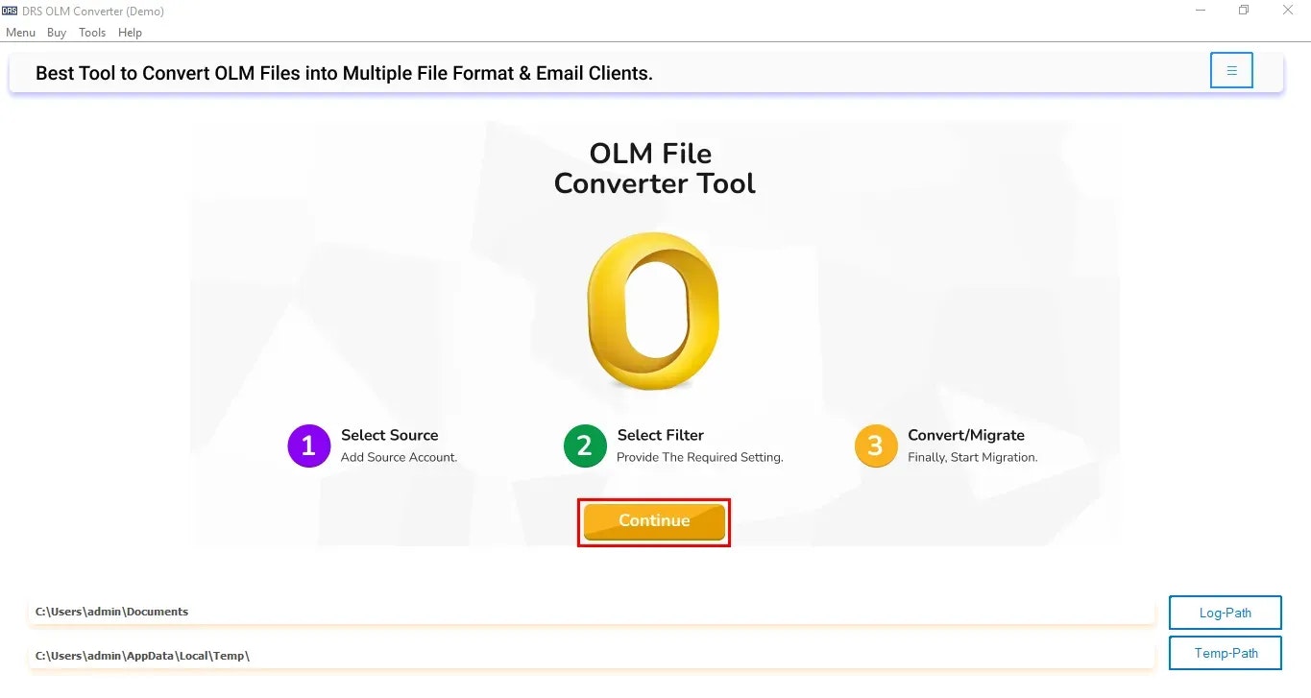Screen dimensions: 1311x698
Task: Click 'Finally, Start Migration.' text
Action: pyautogui.click(x=973, y=457)
